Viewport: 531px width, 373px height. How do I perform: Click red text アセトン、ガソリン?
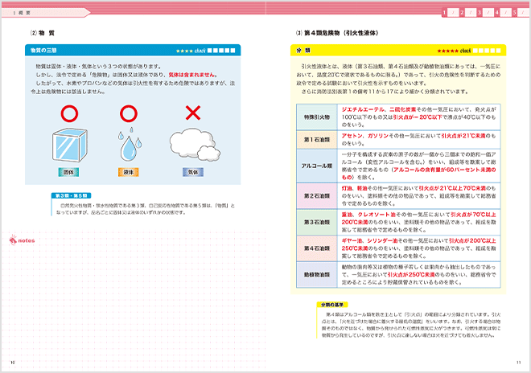(x=364, y=136)
